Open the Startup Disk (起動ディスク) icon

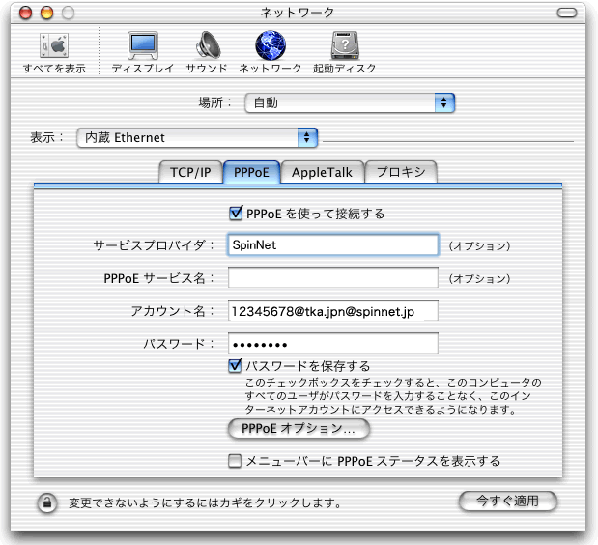pyautogui.click(x=344, y=49)
